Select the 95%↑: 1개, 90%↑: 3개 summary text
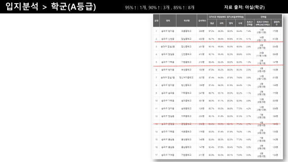288x162 pixels. point(148,8)
